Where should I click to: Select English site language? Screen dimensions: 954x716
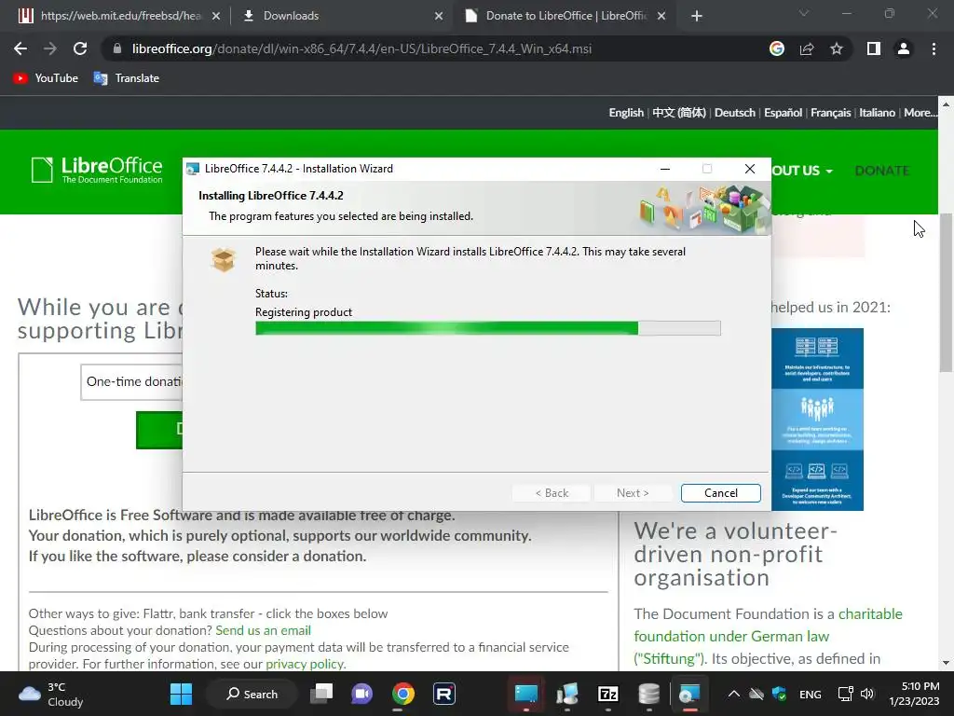click(x=626, y=113)
